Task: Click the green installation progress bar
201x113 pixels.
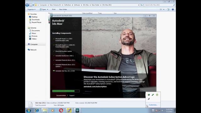Action: (66, 91)
